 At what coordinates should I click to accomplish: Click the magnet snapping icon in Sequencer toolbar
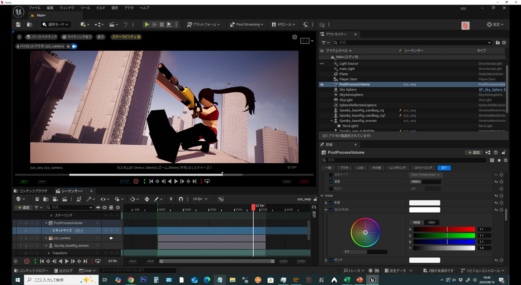[180, 199]
